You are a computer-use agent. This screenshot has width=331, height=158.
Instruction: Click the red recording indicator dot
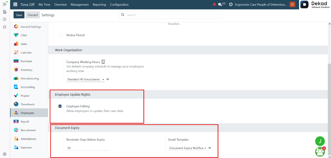click(214, 4)
